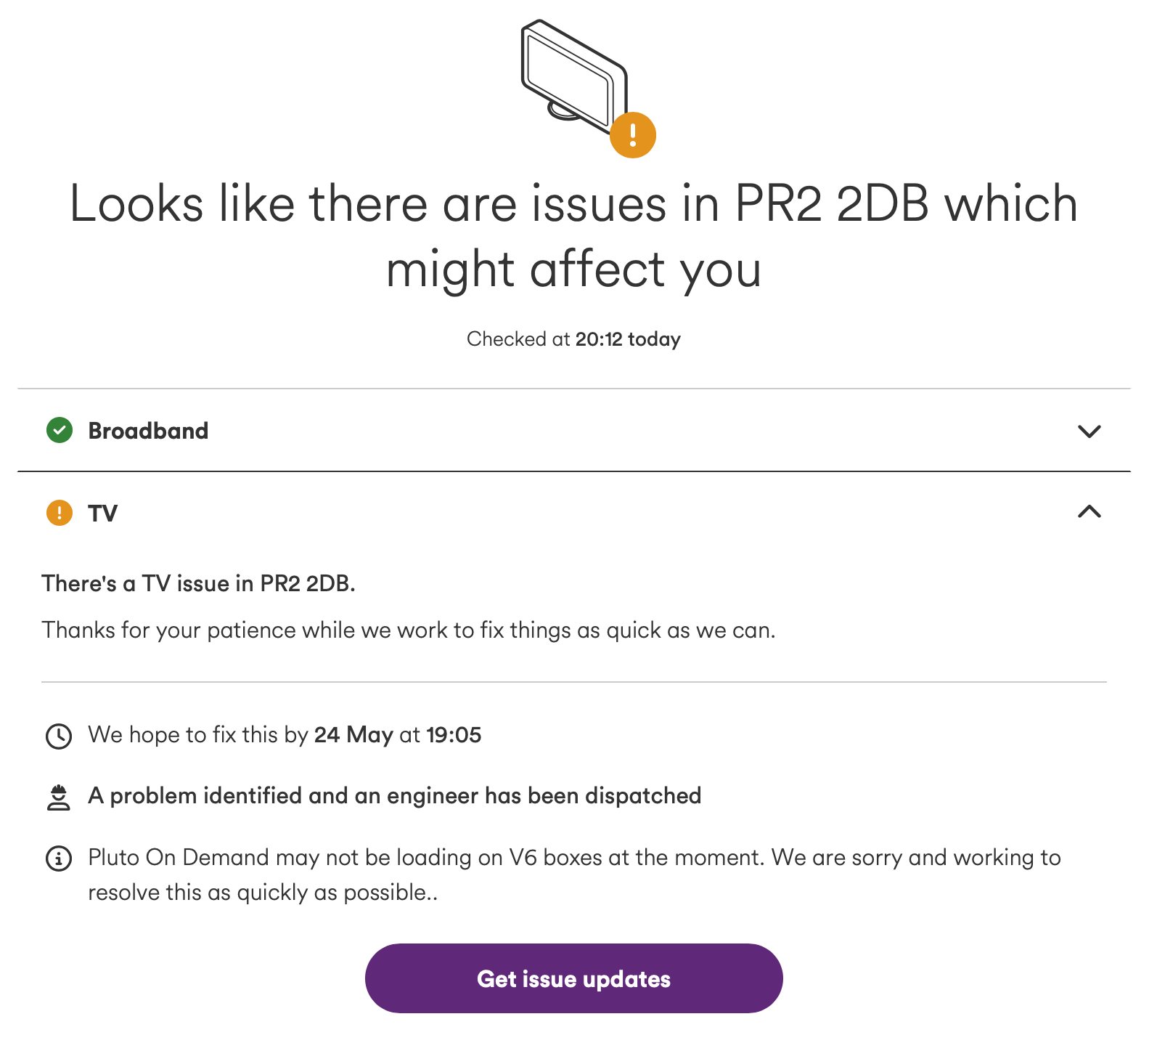Click the info icon beside Pluto notice
This screenshot has width=1157, height=1043.
[59, 859]
